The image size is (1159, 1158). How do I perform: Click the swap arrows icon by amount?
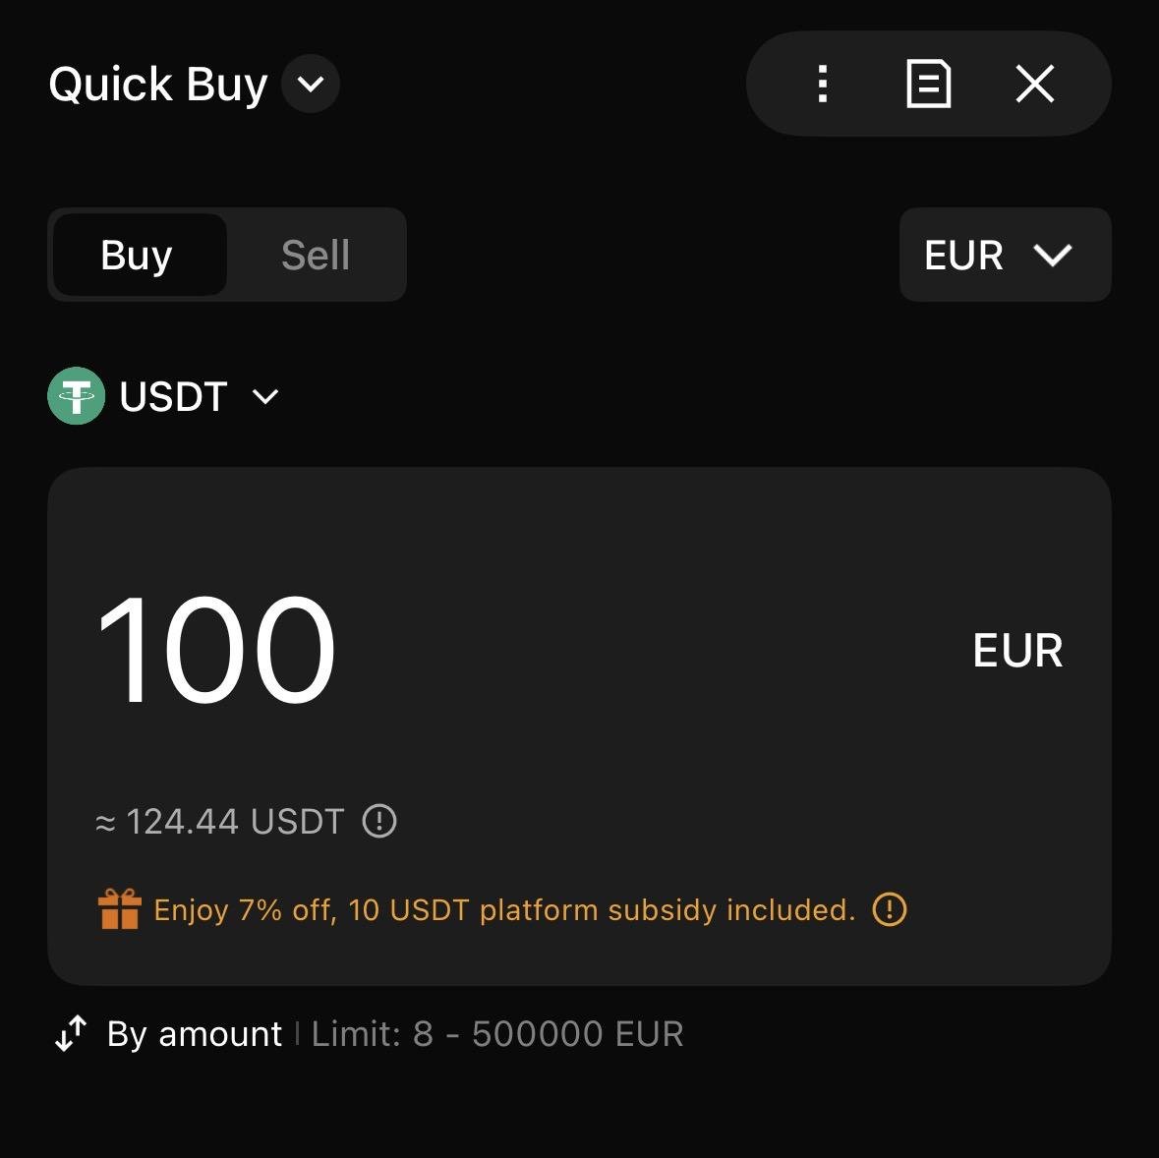[x=71, y=1033]
